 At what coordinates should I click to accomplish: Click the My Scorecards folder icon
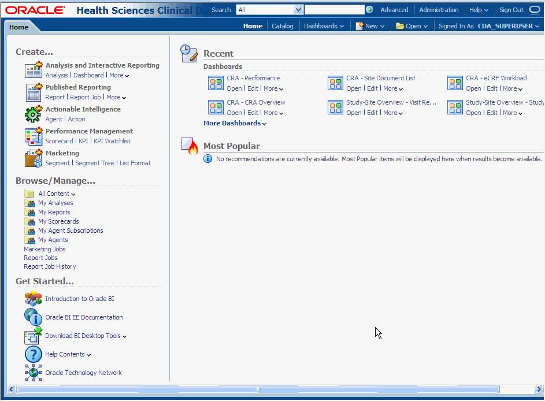[29, 221]
